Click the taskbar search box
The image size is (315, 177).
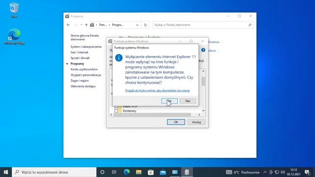coord(54,172)
